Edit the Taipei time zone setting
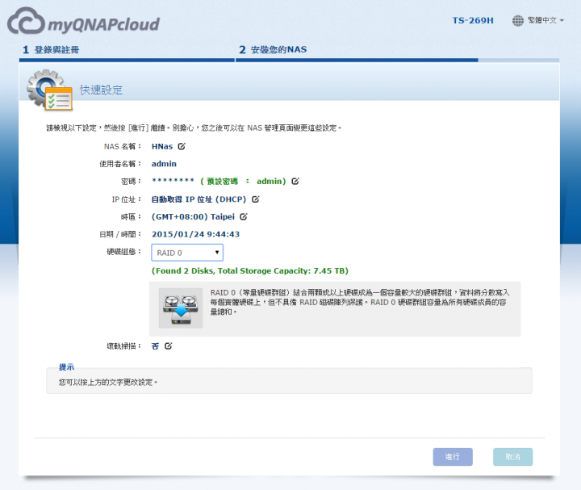Screen dimensions: 581x490 coord(244,217)
